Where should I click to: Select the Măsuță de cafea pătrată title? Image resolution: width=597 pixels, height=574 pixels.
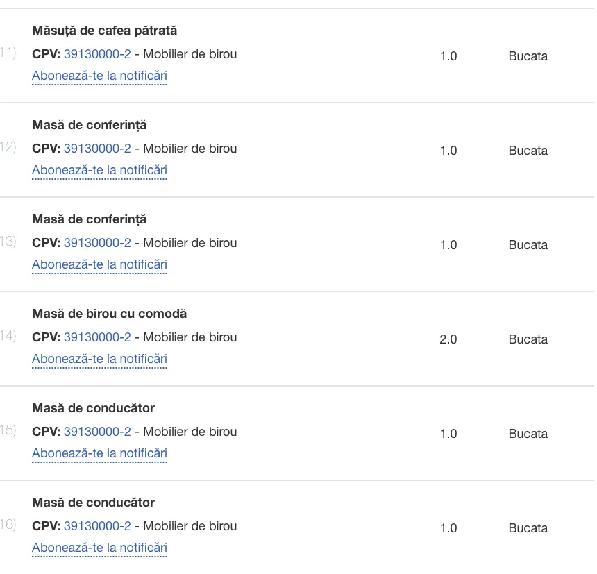click(x=104, y=31)
